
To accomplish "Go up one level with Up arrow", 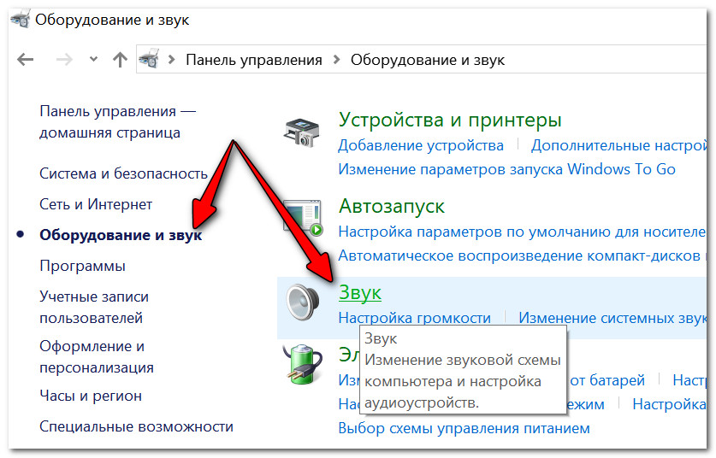I will tap(120, 60).
